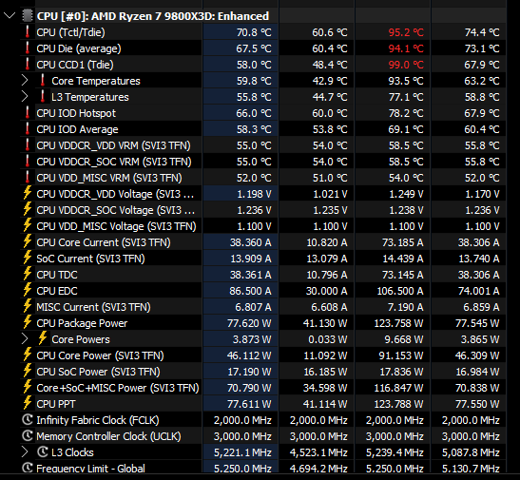520x480 pixels.
Task: Click the red 94.1 °C maximum value
Action: click(x=406, y=48)
